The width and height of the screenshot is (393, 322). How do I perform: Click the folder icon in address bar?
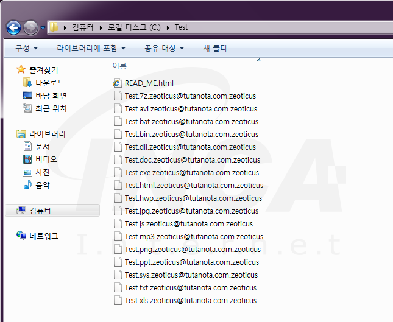point(54,27)
